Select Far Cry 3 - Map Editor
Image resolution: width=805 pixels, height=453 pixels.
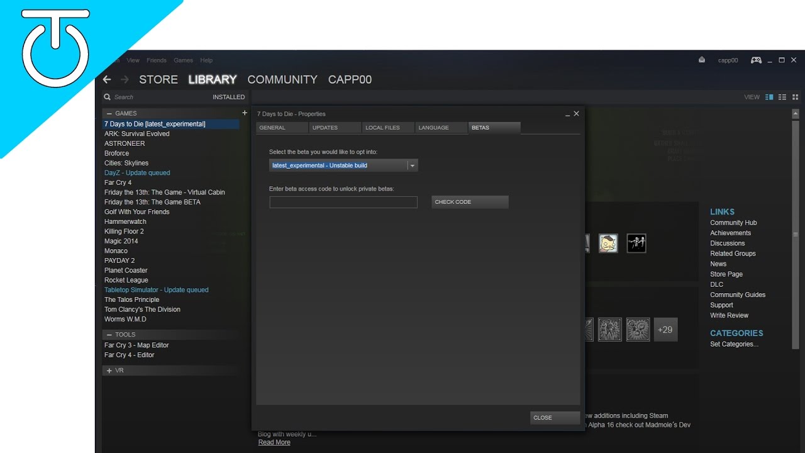pos(136,345)
